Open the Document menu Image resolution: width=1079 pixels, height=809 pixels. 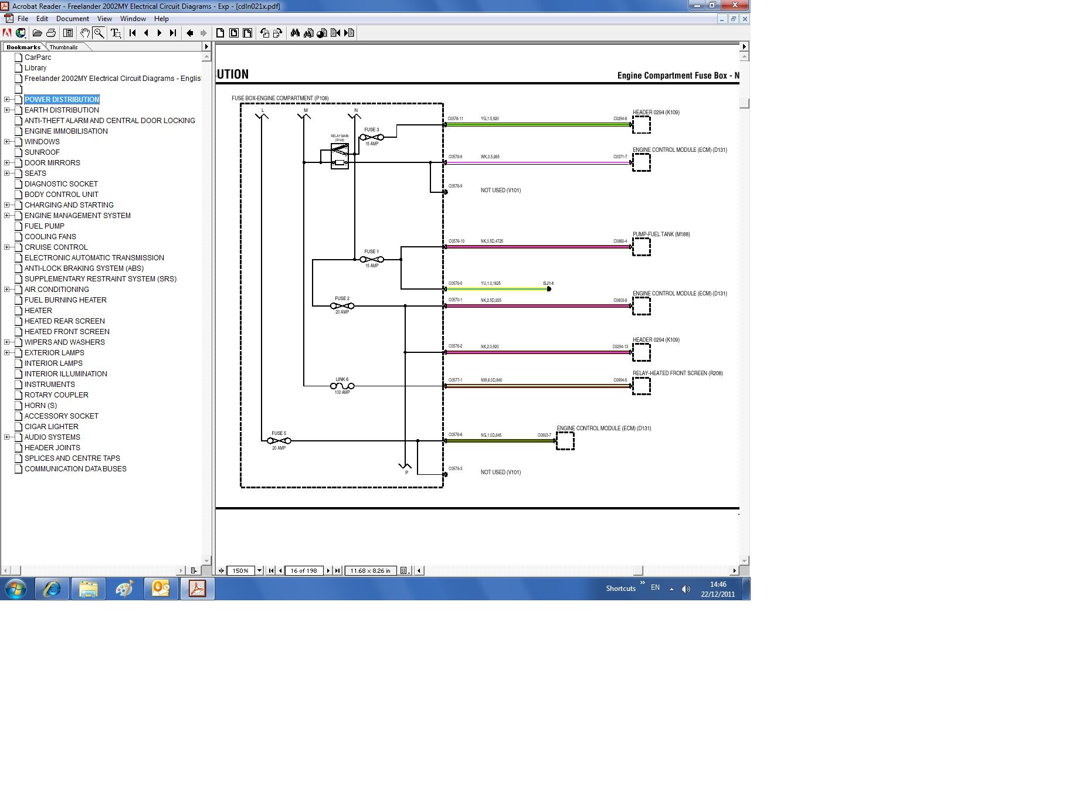pyautogui.click(x=73, y=19)
